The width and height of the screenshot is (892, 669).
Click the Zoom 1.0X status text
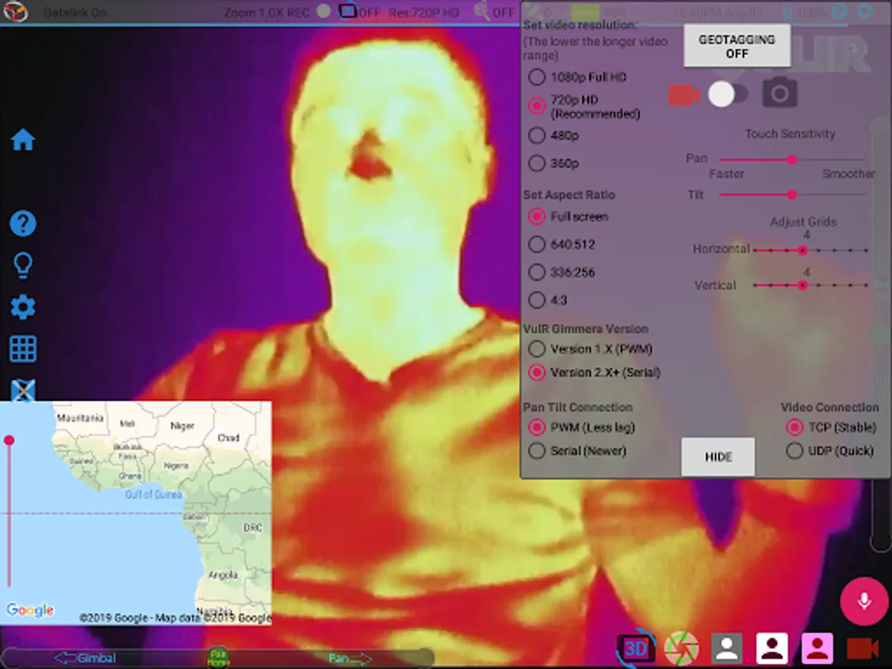253,13
